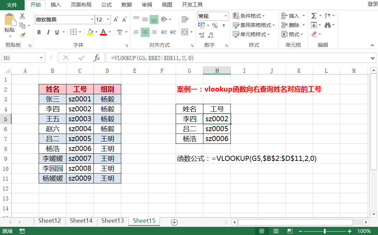378x235 pixels.
Task: Expand the formula bar chevron
Action: [373, 58]
